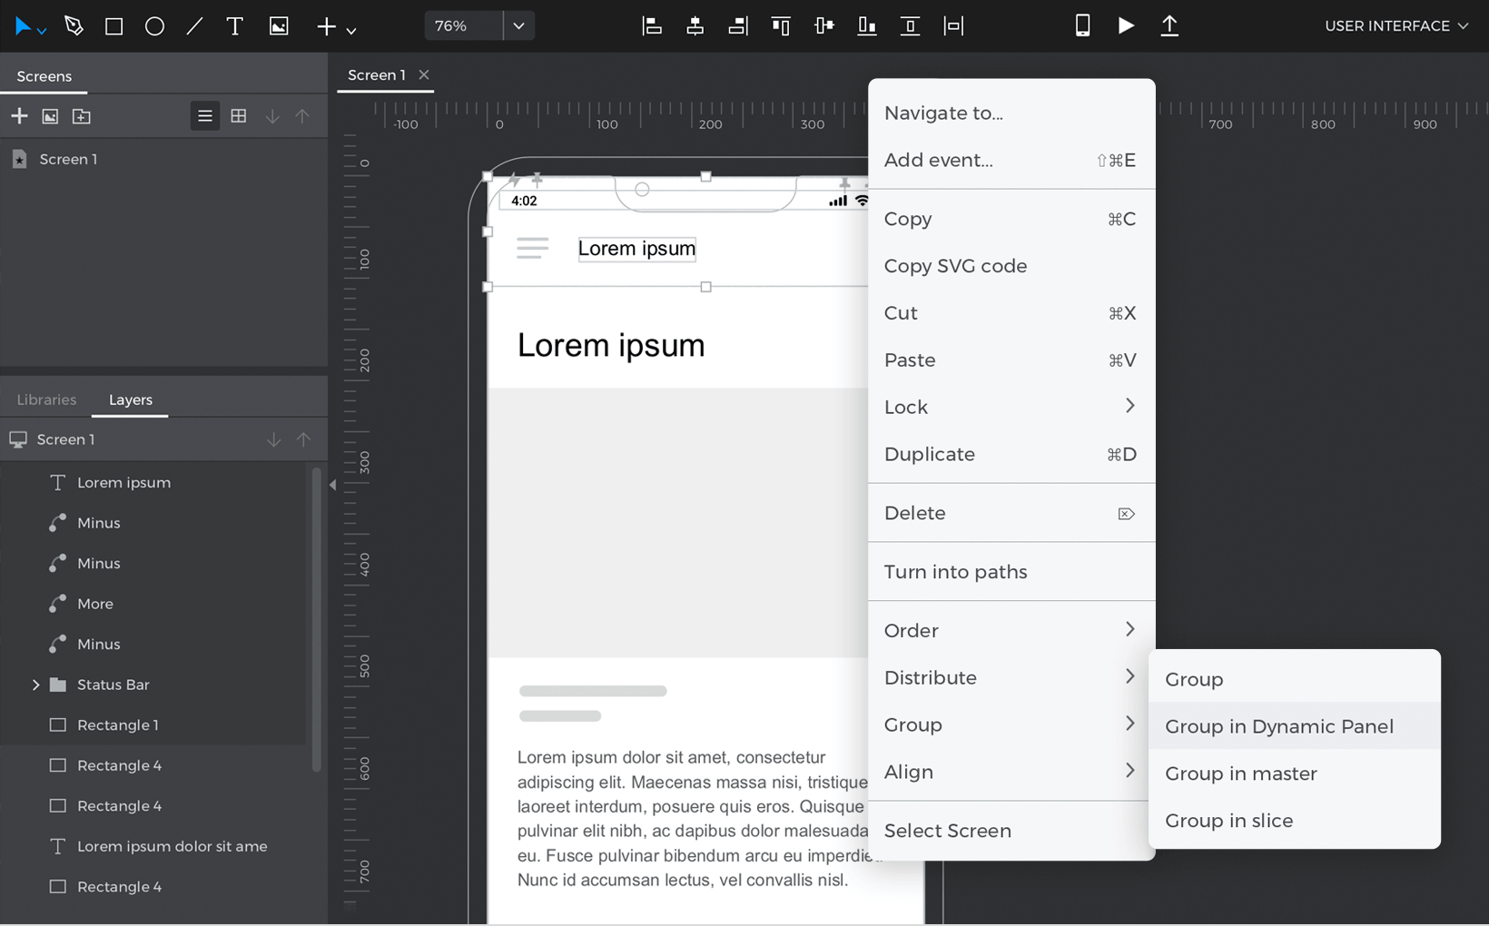Click the Share upload icon
Image resolution: width=1489 pixels, height=926 pixels.
pos(1169,26)
